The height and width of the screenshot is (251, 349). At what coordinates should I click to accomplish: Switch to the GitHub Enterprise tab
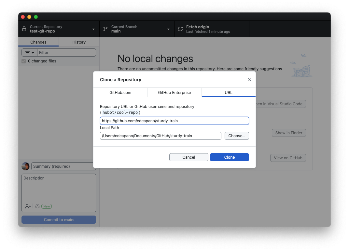click(174, 92)
